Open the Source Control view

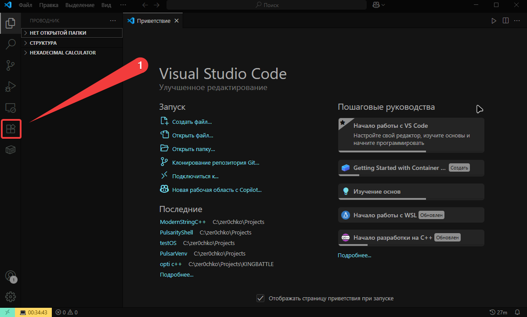(x=11, y=65)
